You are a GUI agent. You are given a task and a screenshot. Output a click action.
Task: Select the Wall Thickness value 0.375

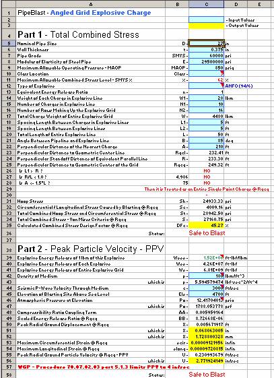[x=207, y=50]
